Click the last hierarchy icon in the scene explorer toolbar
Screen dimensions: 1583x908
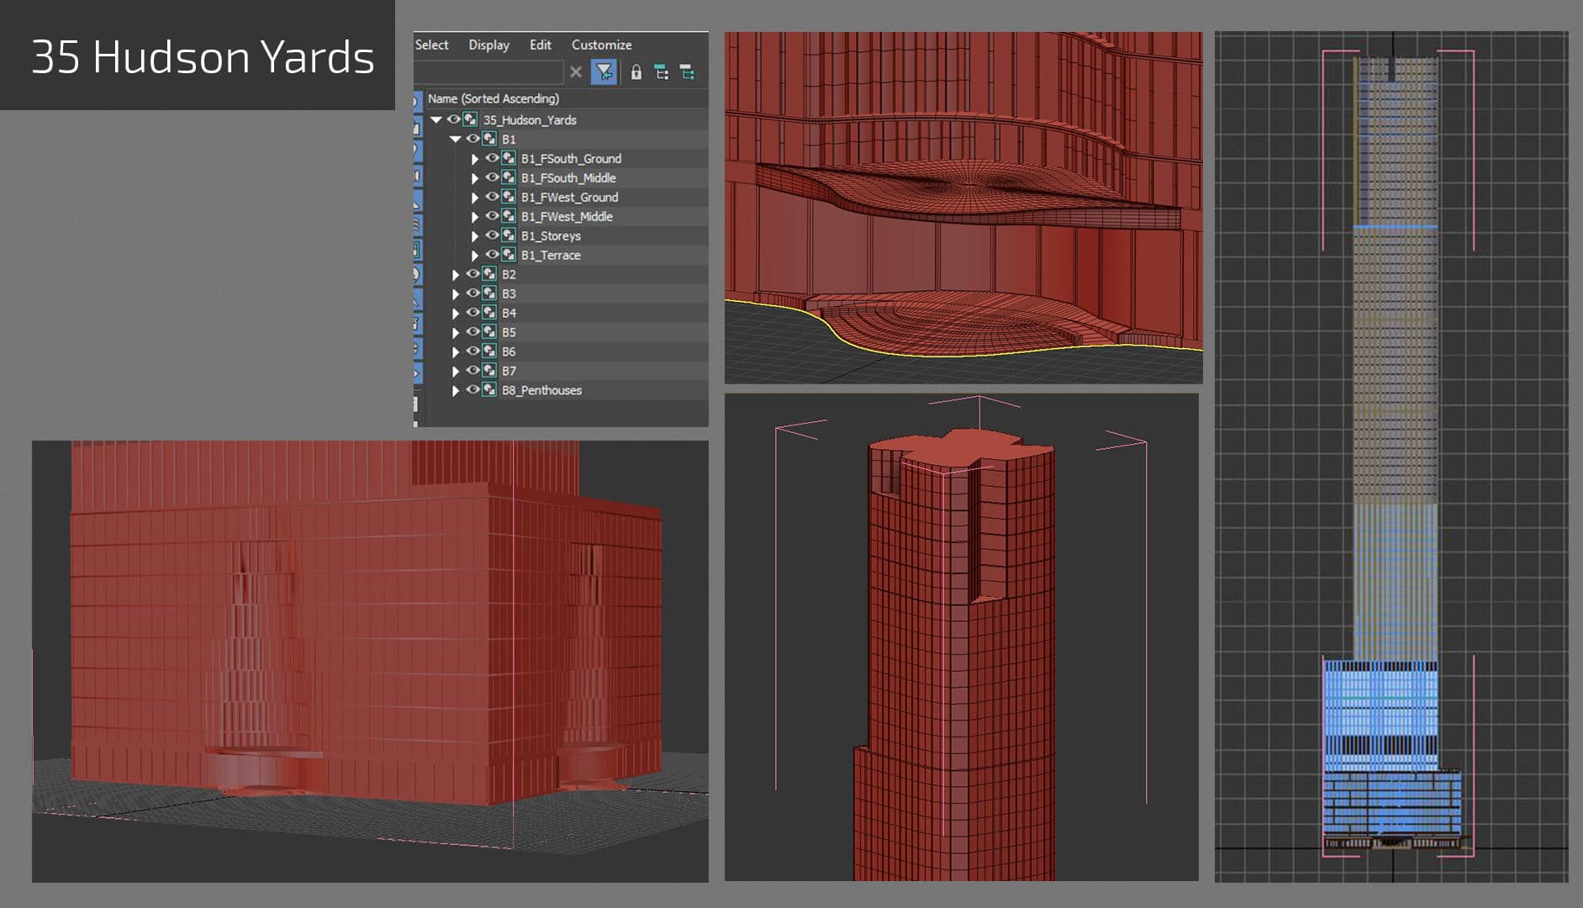(x=687, y=72)
